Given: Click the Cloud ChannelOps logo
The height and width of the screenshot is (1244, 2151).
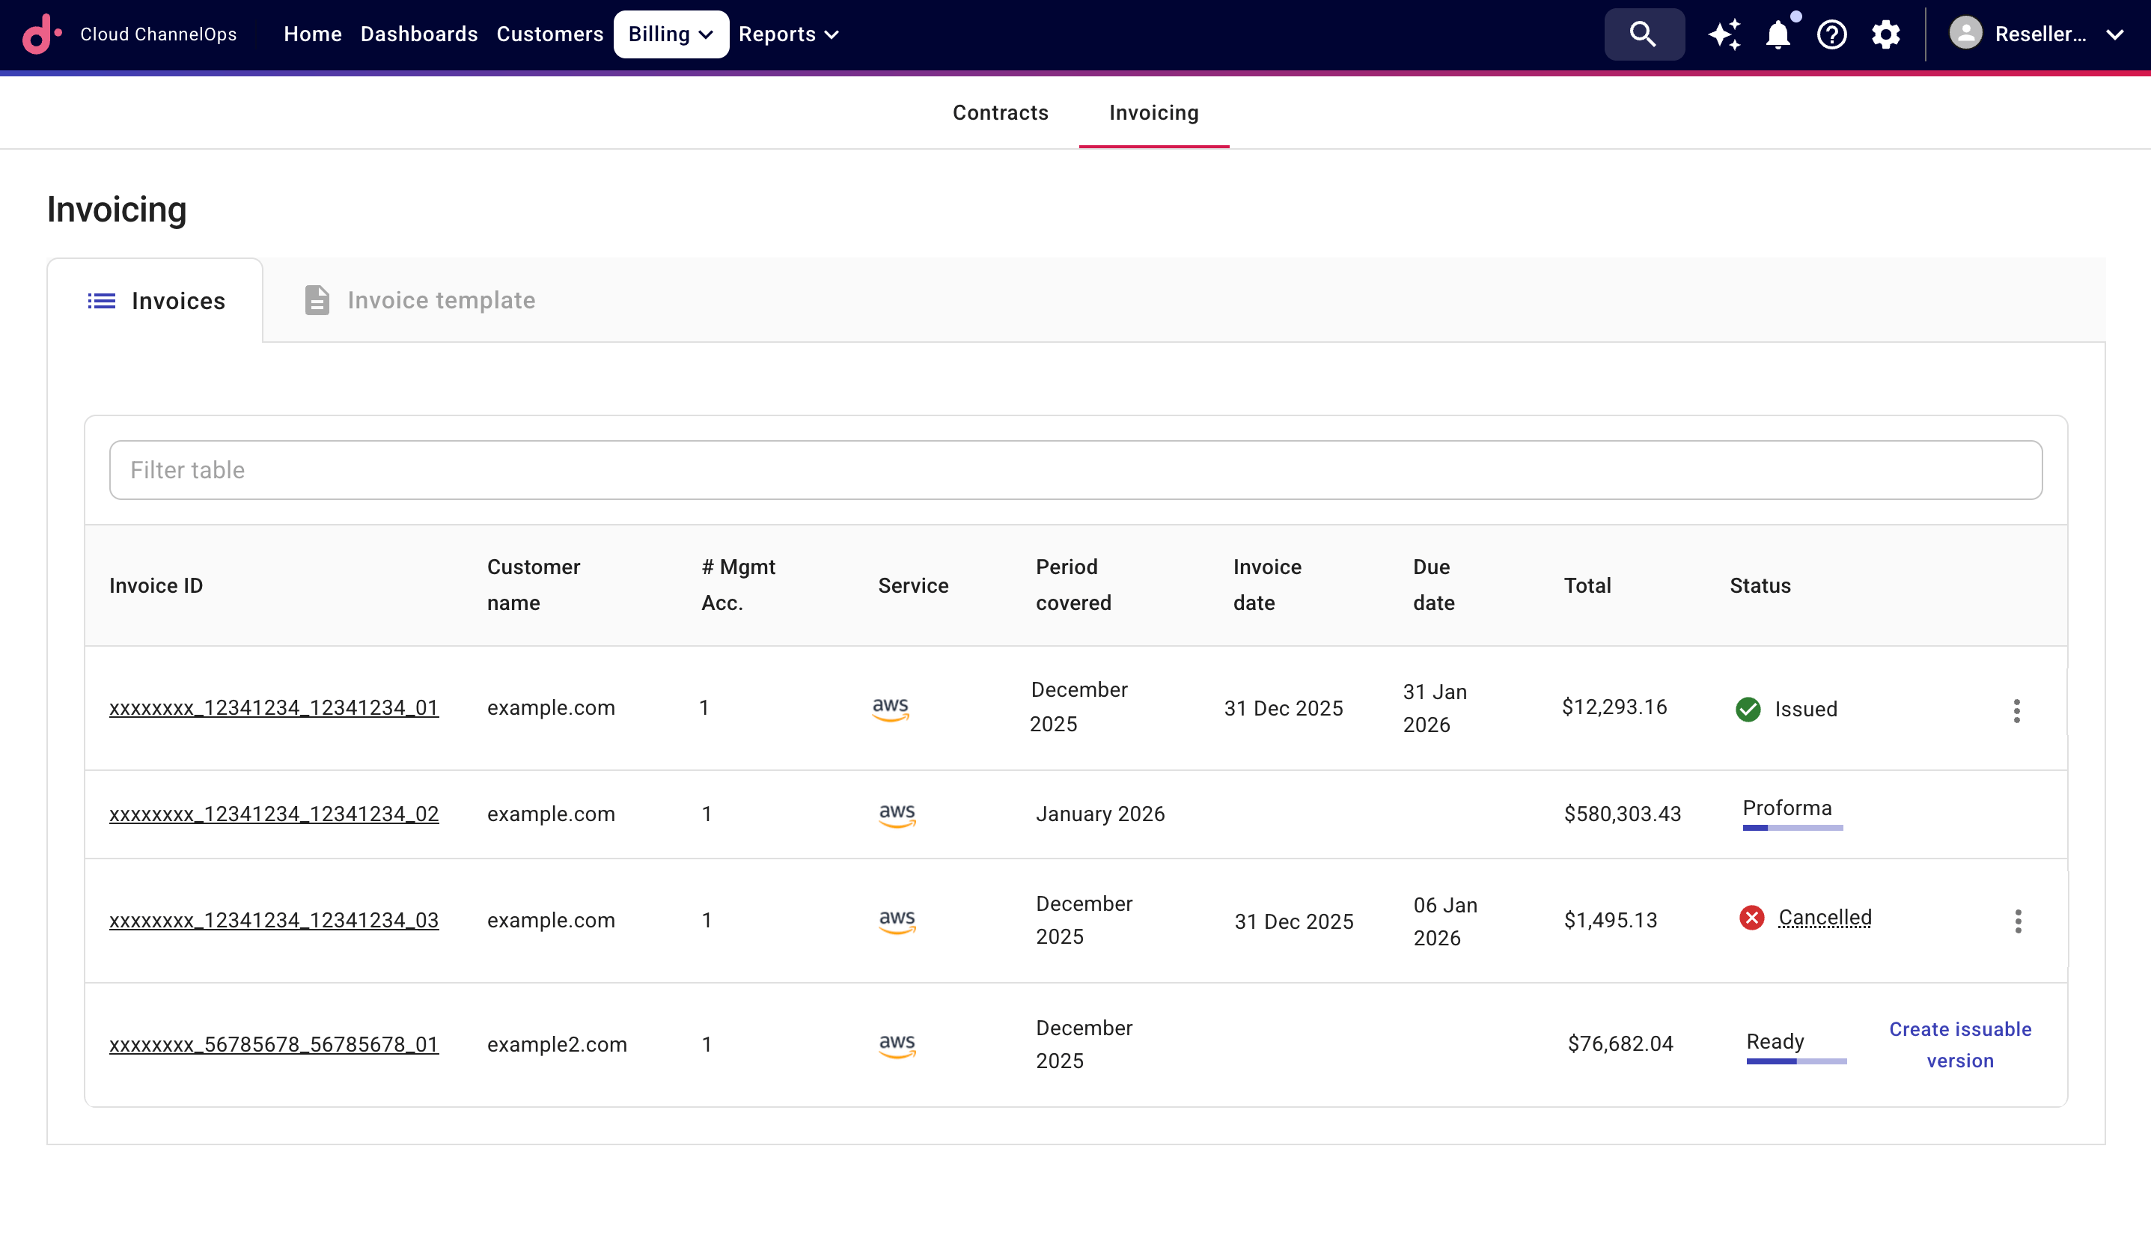Looking at the screenshot, I should coord(42,34).
